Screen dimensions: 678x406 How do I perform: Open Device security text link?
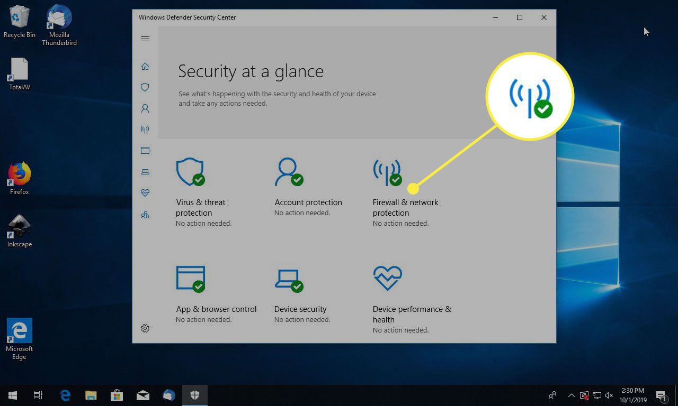pos(300,309)
